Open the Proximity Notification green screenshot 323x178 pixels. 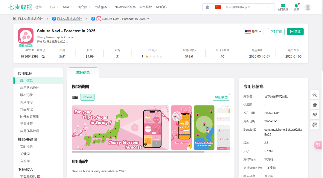tap(204, 128)
